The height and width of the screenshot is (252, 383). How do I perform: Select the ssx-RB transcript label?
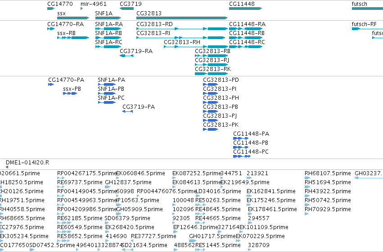tap(66, 33)
